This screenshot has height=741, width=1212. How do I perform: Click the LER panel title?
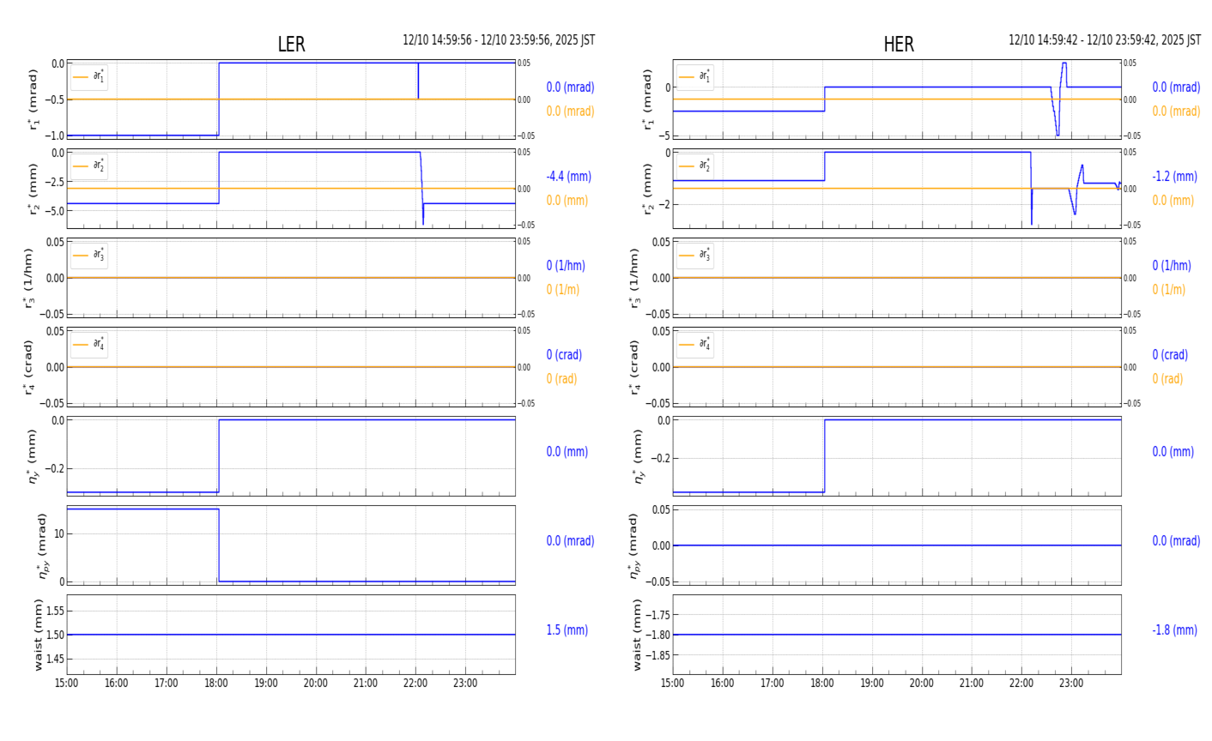click(291, 45)
